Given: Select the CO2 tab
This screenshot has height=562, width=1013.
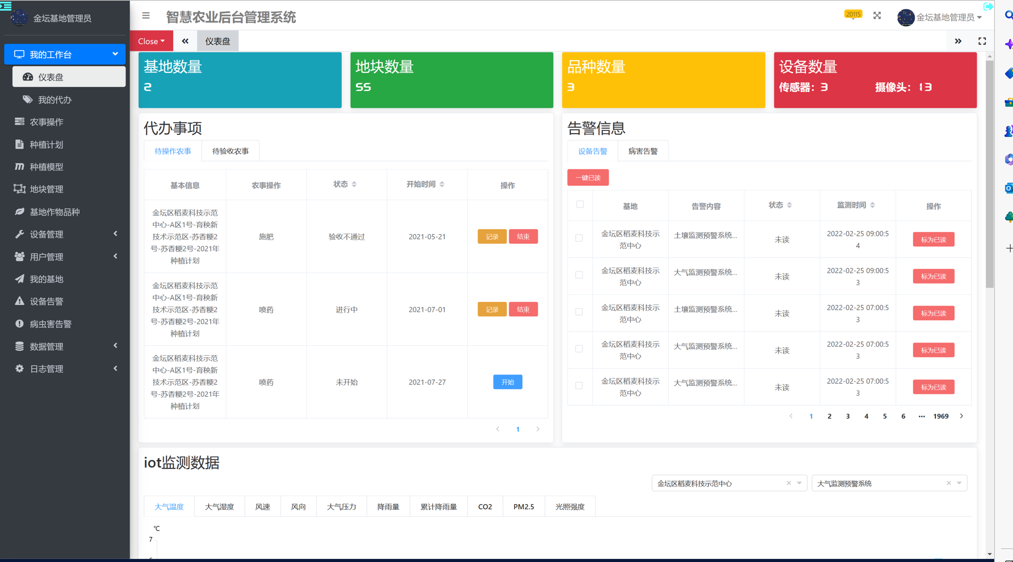Looking at the screenshot, I should coord(485,506).
